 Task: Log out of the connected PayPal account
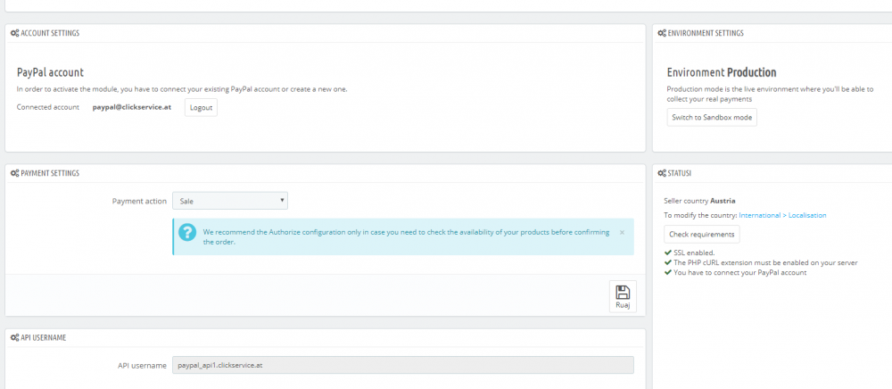click(x=201, y=107)
